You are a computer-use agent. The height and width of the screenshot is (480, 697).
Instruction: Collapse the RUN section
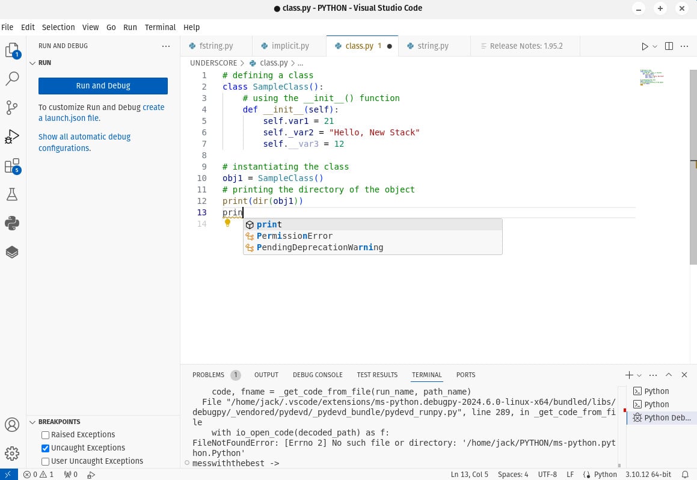point(32,63)
